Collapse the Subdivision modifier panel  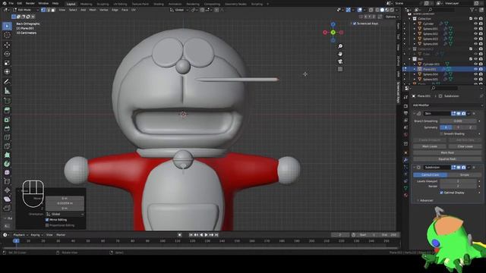[415, 168]
